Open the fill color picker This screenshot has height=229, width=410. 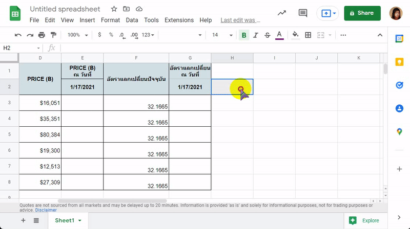point(295,35)
